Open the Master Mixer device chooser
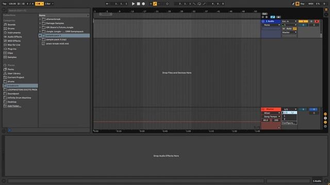 (x=271, y=113)
